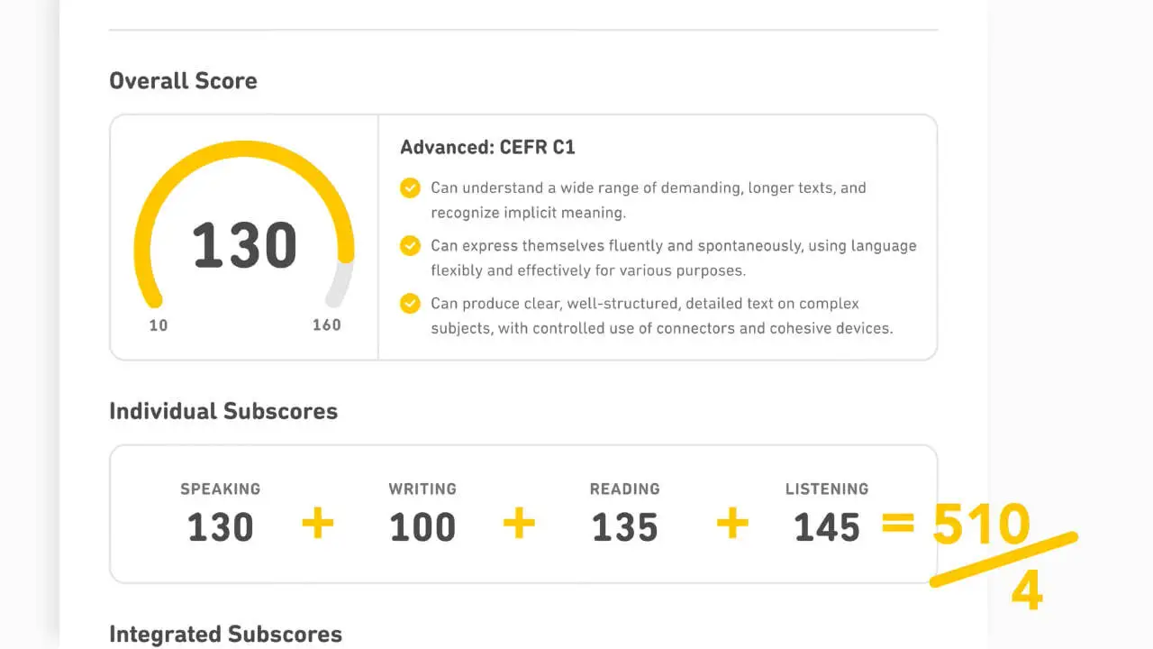Click the gray unfilled end of the gauge

[340, 285]
